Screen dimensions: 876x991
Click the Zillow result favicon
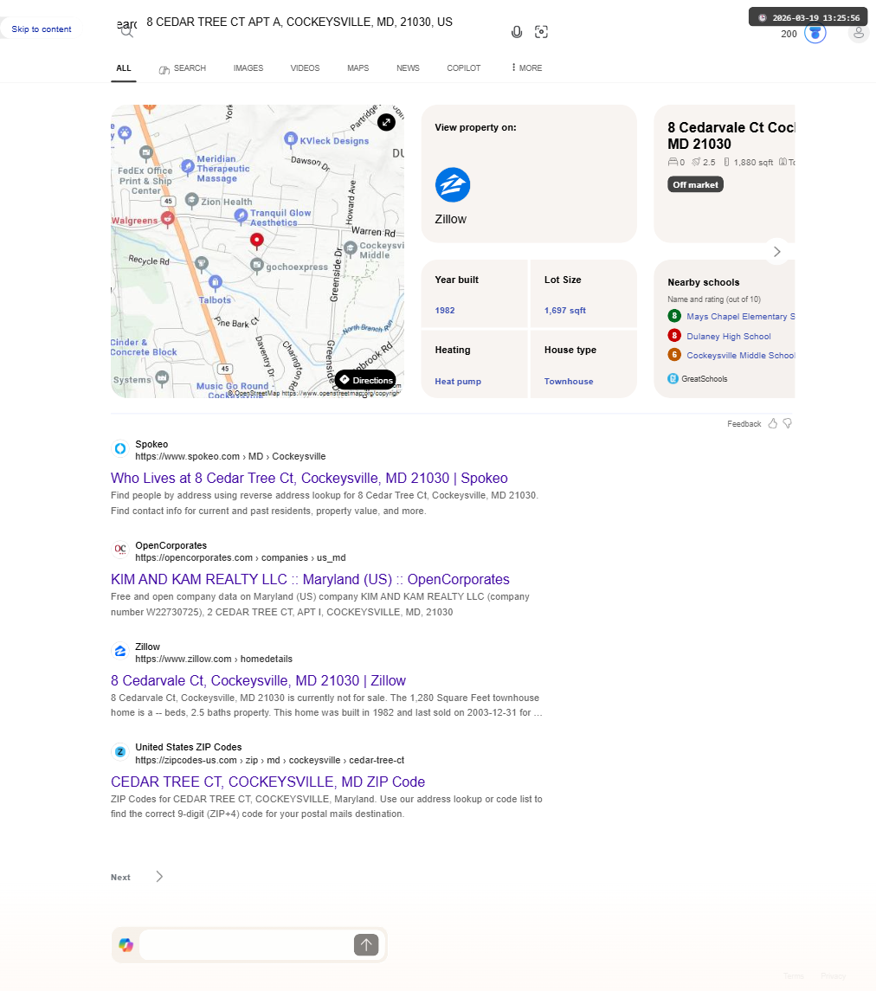point(120,651)
